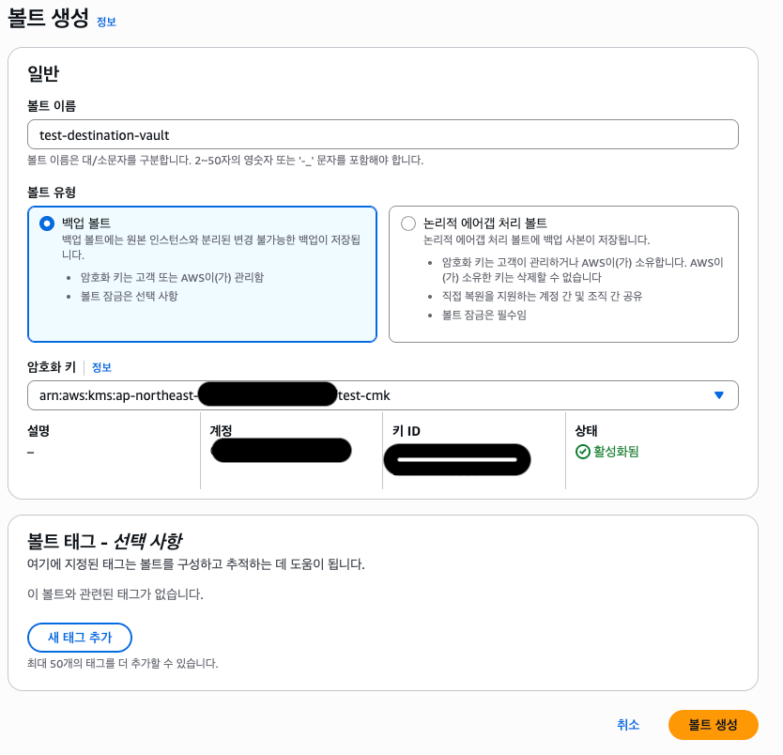Click the 볼트 잠금은 선택 사항 bullet text

pyautogui.click(x=129, y=296)
